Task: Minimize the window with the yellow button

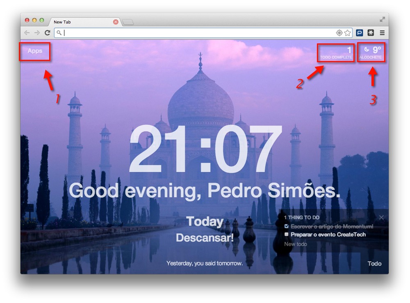Action: tap(34, 20)
